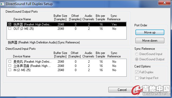
Task: Enable the 立体声混音 input port checkbox
Action: pos(10,66)
